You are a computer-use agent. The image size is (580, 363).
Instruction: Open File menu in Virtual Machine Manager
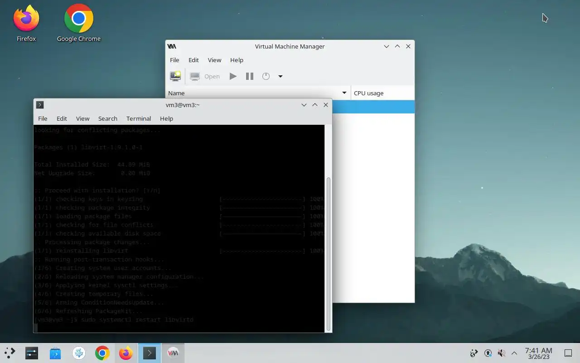tap(174, 60)
